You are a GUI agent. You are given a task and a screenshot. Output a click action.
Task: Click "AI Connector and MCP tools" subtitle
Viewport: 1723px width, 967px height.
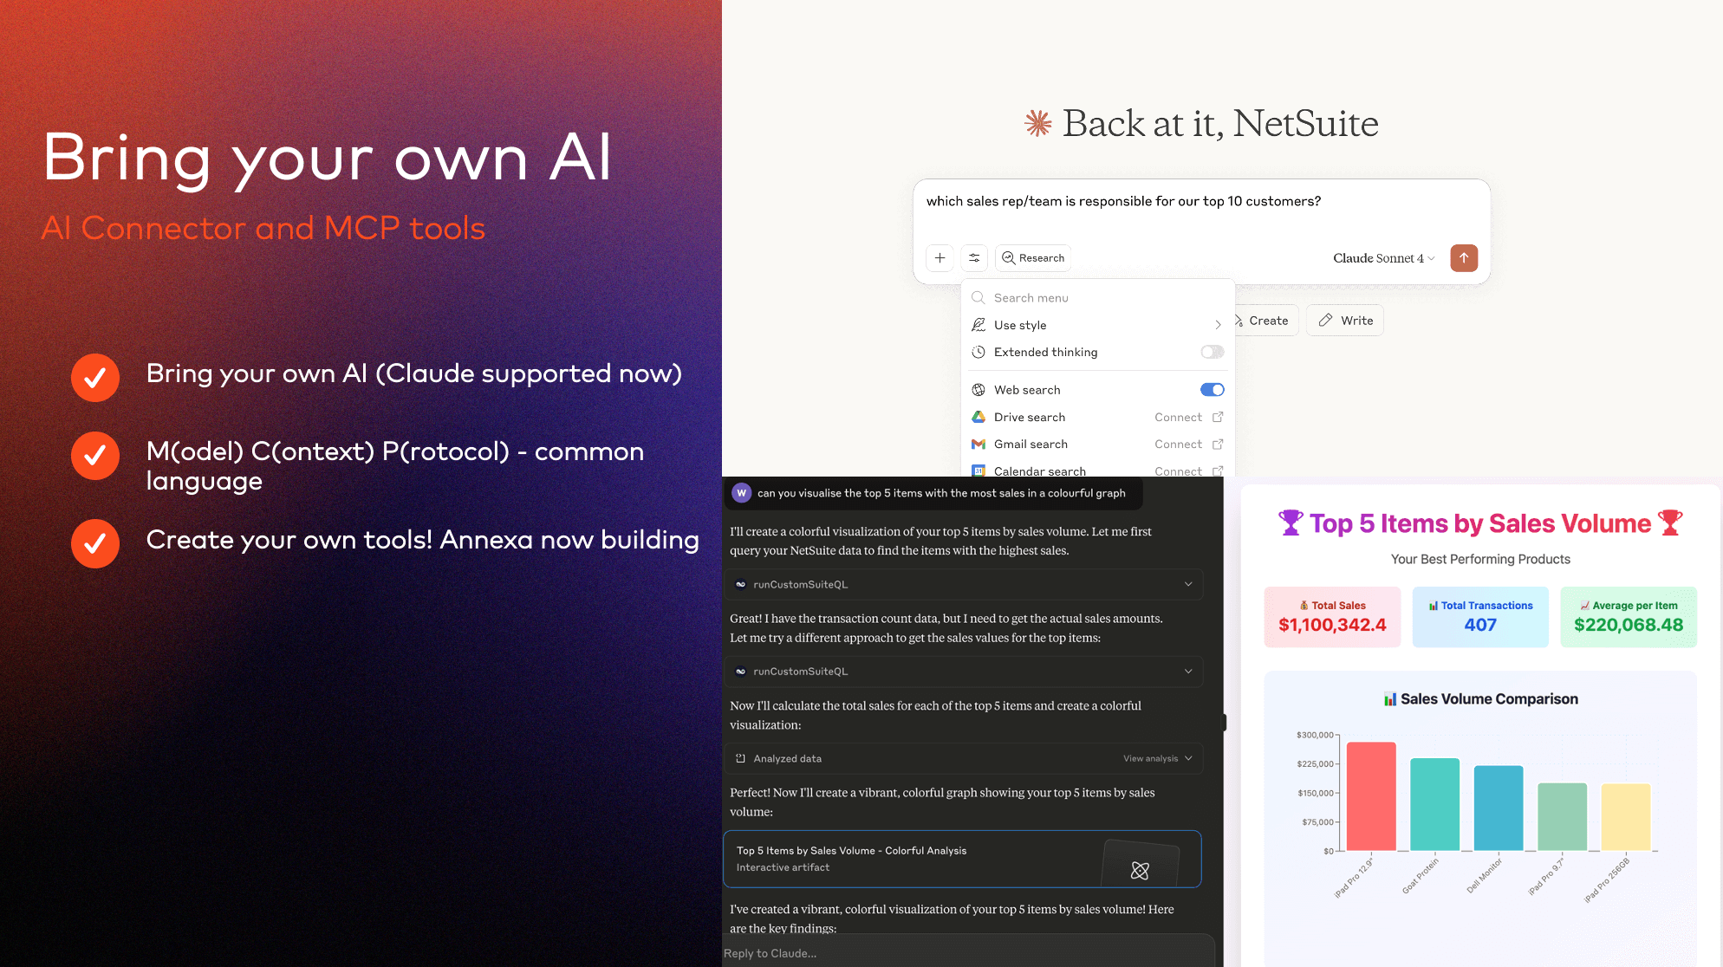263,228
